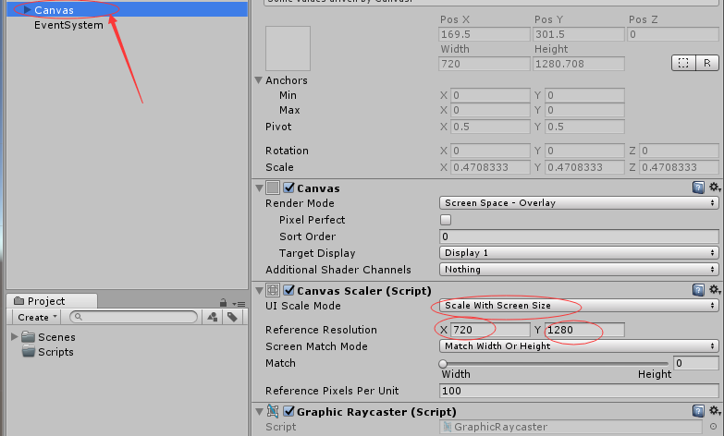Collapse the Anchors foldout

[x=259, y=80]
